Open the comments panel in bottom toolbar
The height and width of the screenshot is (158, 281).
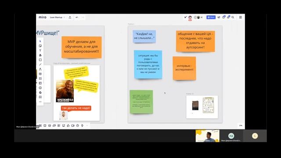(x=45, y=126)
